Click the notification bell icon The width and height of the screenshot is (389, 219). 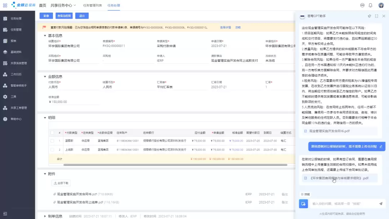[370, 5]
